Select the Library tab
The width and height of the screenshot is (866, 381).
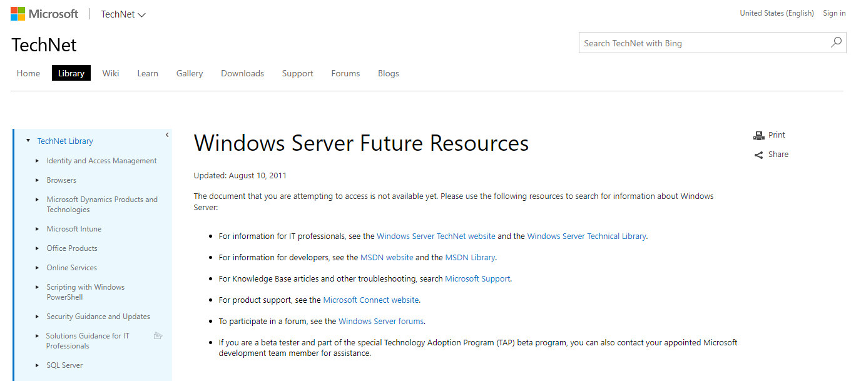[x=71, y=73]
